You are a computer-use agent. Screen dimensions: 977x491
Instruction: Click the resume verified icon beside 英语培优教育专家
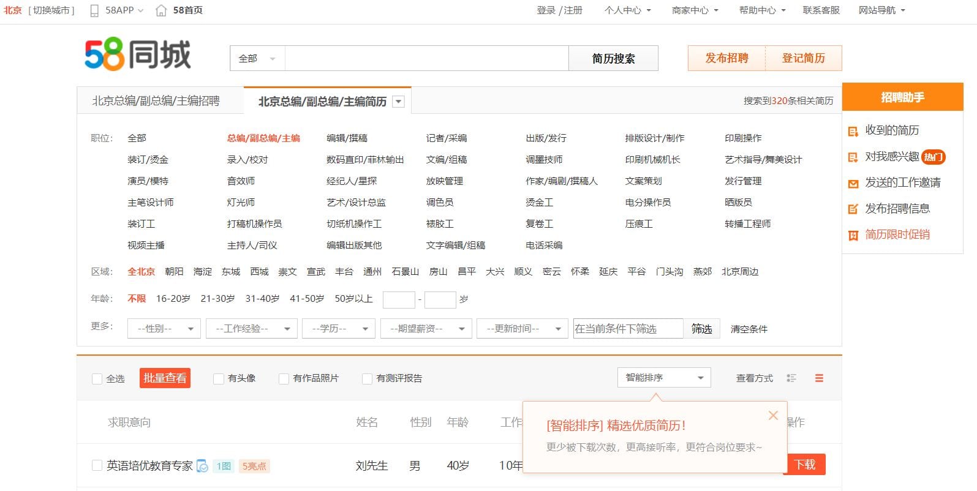202,466
